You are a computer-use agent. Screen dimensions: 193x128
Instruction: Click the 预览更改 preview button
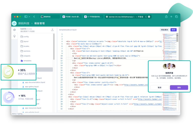pos(164,30)
